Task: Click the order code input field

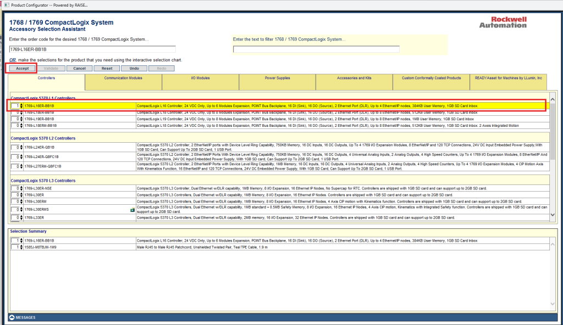Action: (x=92, y=49)
